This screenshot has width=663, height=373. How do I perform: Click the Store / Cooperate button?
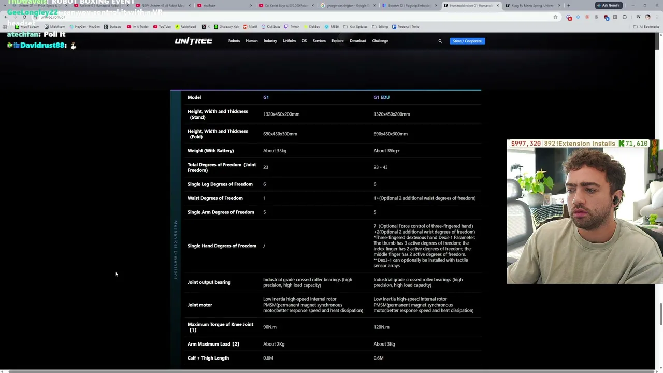click(x=467, y=41)
